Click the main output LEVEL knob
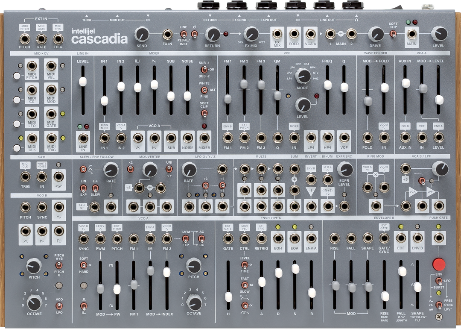461x329 pixels. (x=439, y=34)
